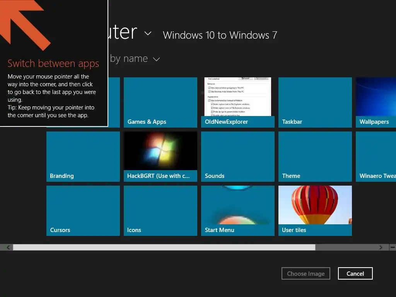Screen dimensions: 396x297
Task: Click the Choose Image button
Action: [x=306, y=273]
